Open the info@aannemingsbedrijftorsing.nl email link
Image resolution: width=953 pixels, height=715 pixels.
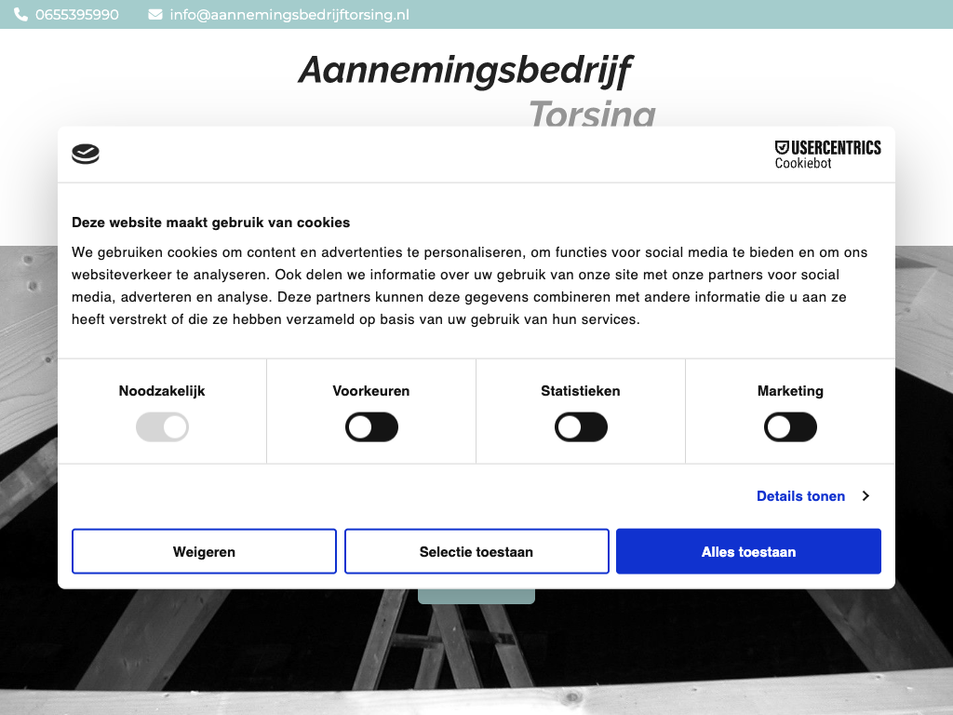(289, 15)
